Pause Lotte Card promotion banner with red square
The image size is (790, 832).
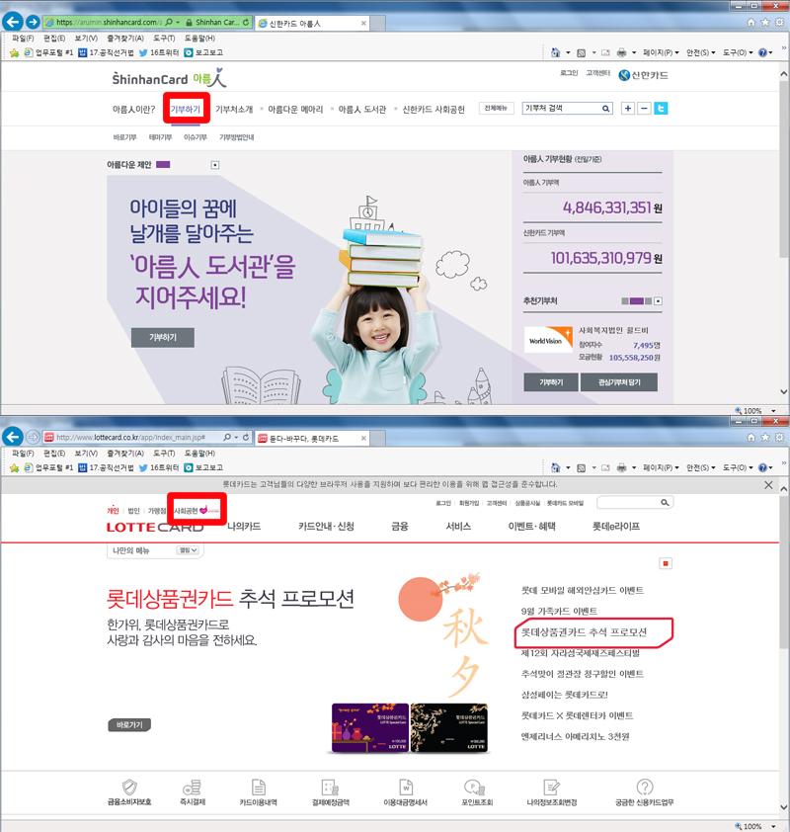click(x=666, y=563)
